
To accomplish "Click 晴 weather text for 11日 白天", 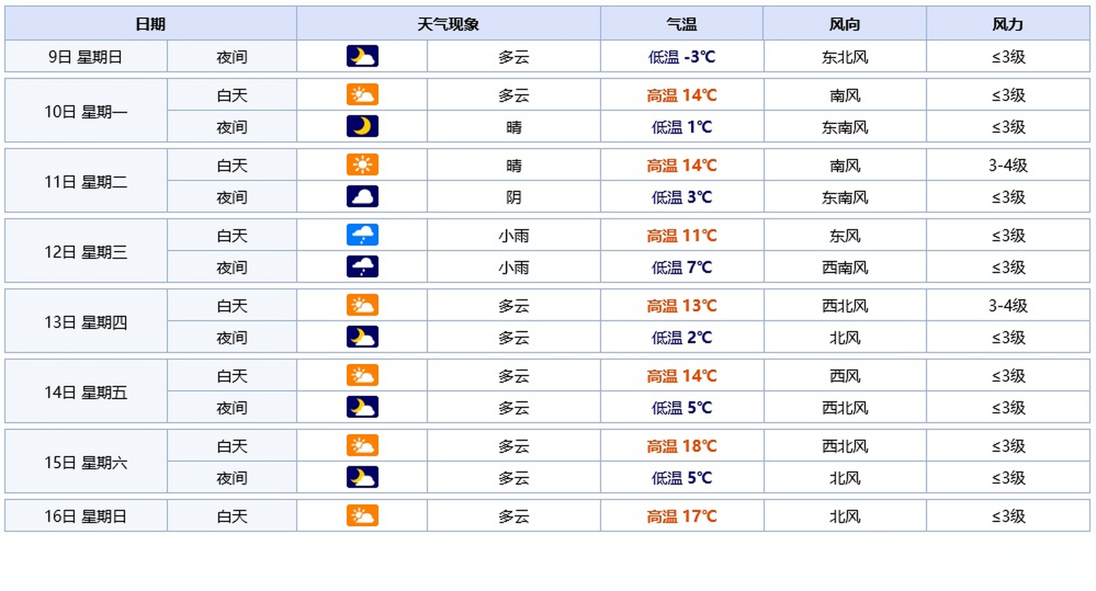I will point(514,165).
